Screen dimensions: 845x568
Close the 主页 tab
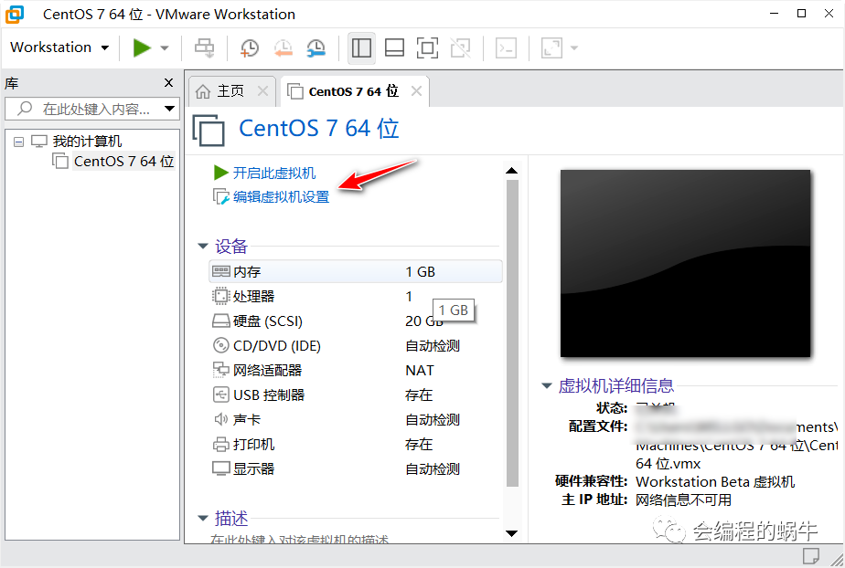[x=262, y=91]
